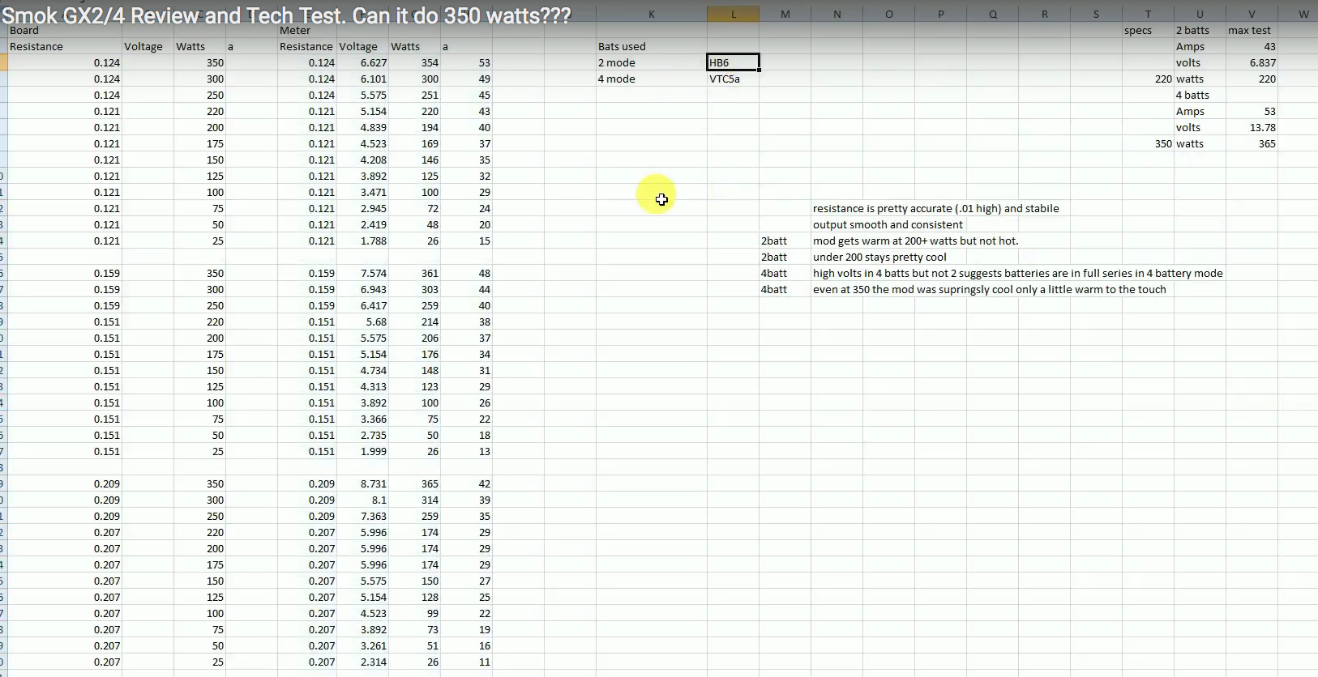
Task: Select the 'under 200 stays pretty cool' note
Action: pyautogui.click(x=879, y=257)
